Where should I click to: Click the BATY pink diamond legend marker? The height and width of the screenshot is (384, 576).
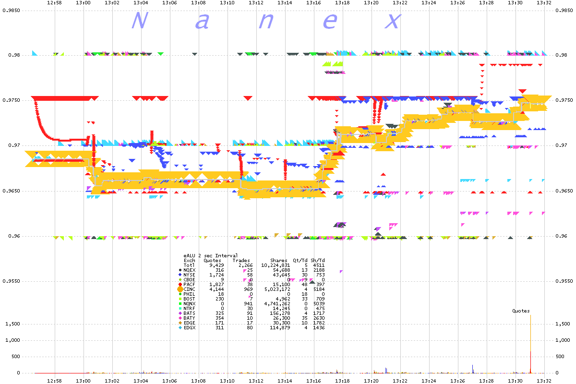coord(180,318)
